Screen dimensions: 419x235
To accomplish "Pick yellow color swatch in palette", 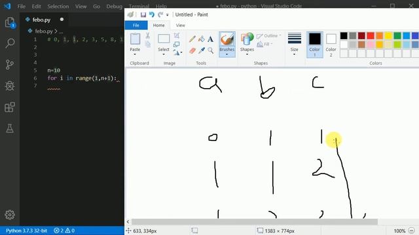I will pos(388,36).
